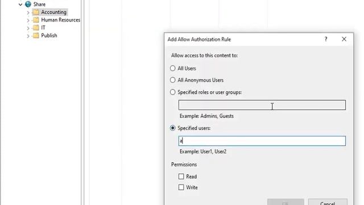Select the All Users radio button
This screenshot has width=364, height=205.
pyautogui.click(x=172, y=68)
